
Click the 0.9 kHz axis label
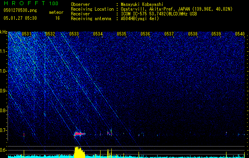pos(4,91)
